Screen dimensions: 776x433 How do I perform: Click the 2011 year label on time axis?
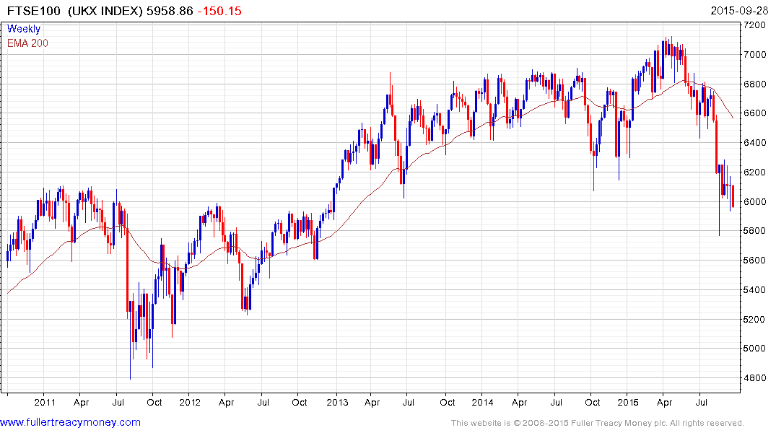(45, 402)
